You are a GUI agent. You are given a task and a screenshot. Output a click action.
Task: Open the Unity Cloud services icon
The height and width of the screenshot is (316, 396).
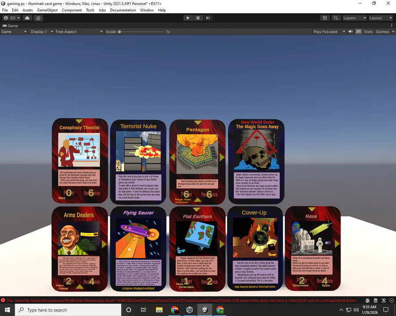(x=27, y=18)
